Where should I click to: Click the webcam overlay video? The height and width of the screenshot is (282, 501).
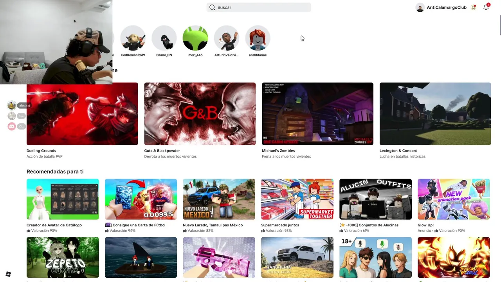[x=56, y=42]
